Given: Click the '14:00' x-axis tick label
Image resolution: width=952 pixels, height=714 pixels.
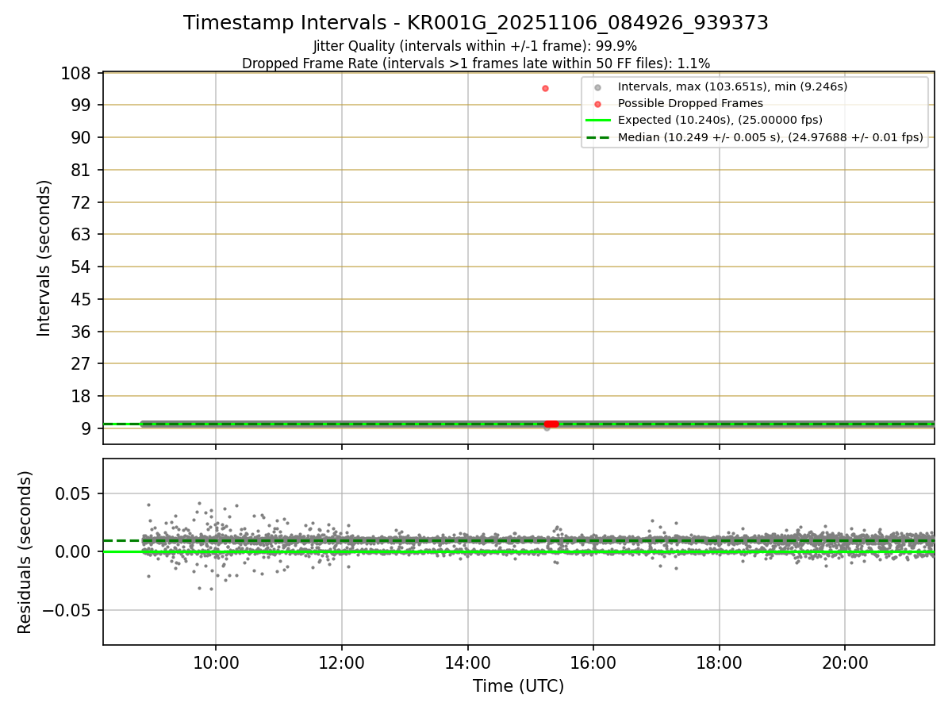Looking at the screenshot, I should click(x=467, y=662).
